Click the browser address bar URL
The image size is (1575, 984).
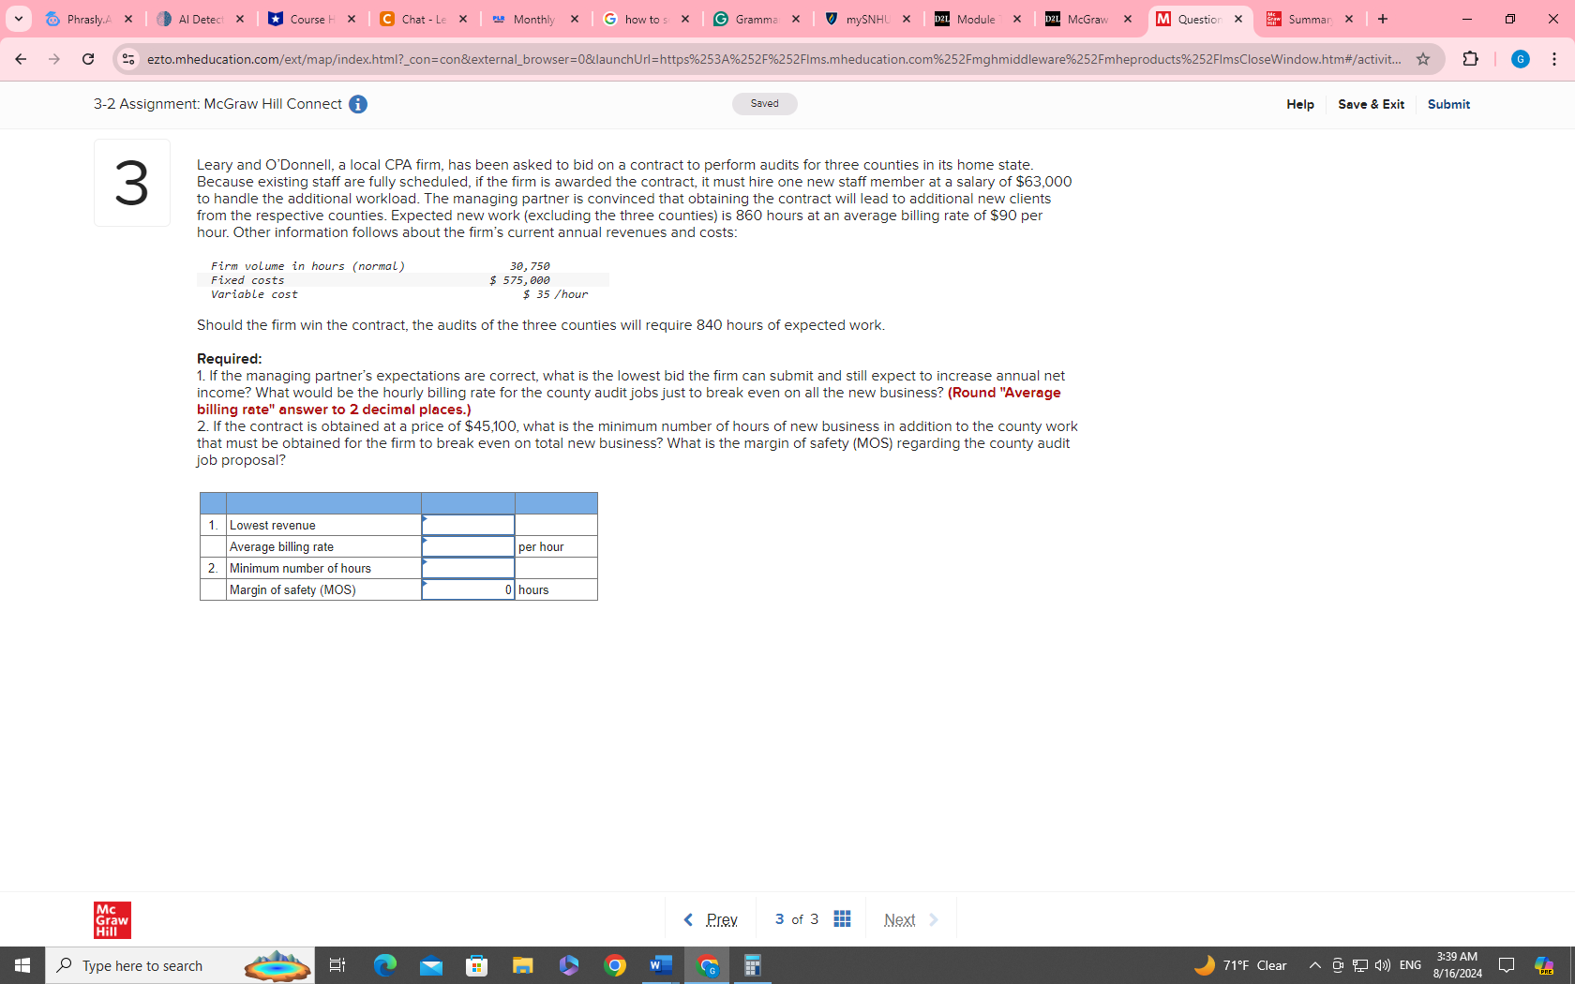[774, 59]
